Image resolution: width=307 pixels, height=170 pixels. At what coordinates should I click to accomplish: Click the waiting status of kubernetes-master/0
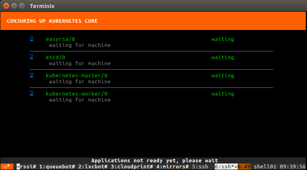[x=223, y=76]
